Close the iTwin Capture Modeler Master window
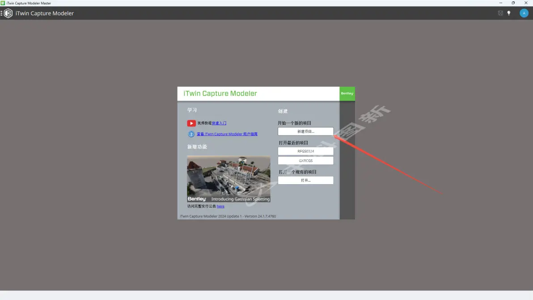 526,3
